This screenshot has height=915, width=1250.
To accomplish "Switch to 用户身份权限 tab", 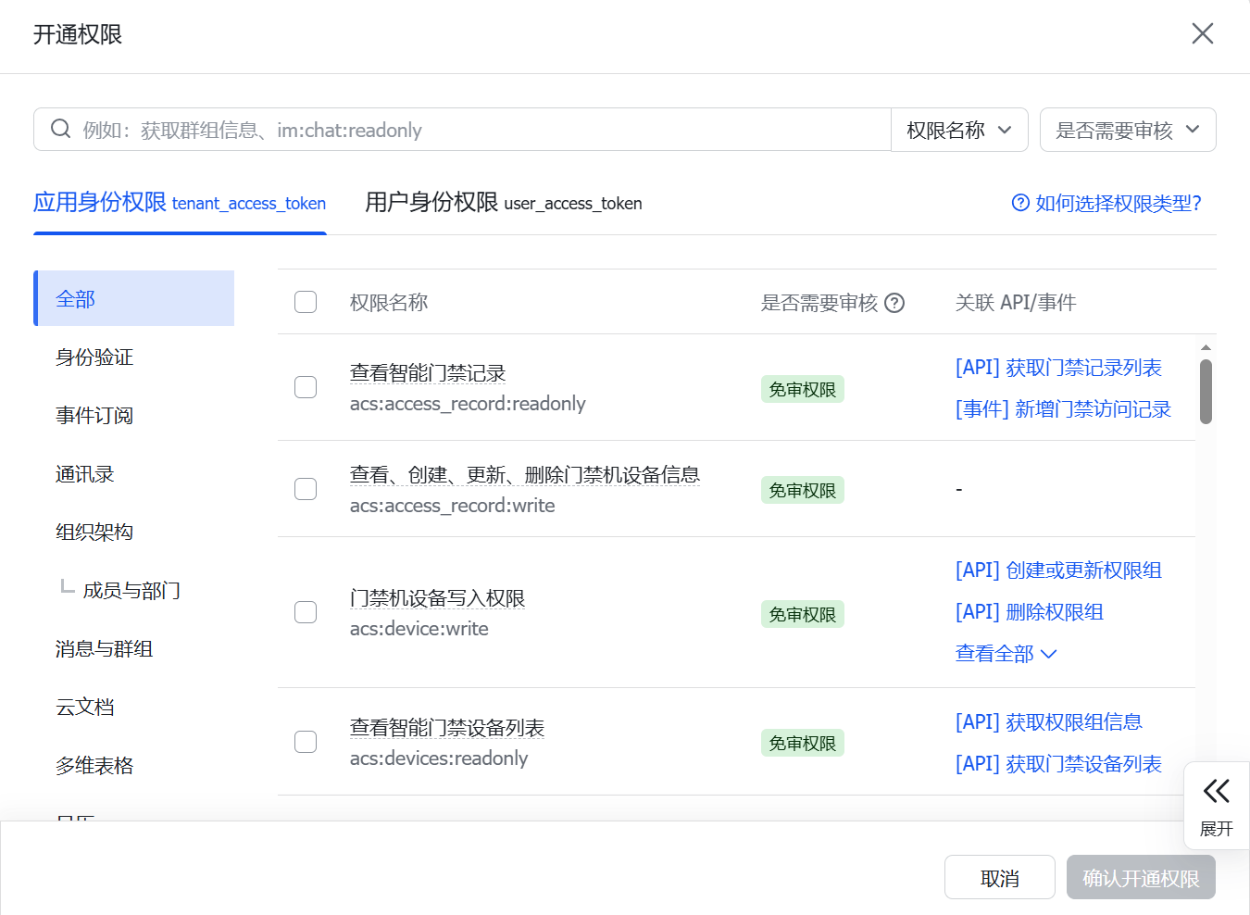I will point(503,203).
